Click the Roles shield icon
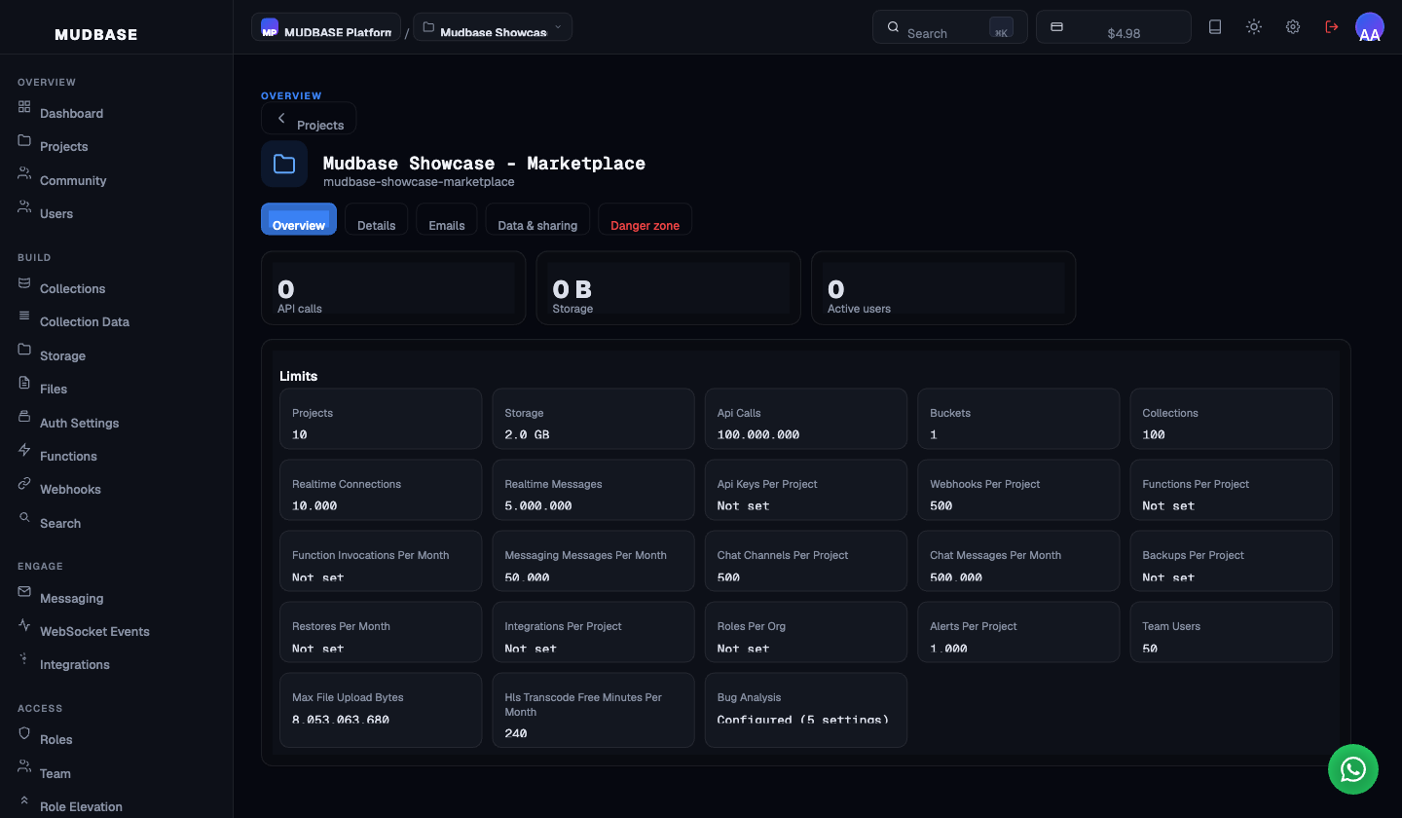The height and width of the screenshot is (818, 1402). coord(24,732)
